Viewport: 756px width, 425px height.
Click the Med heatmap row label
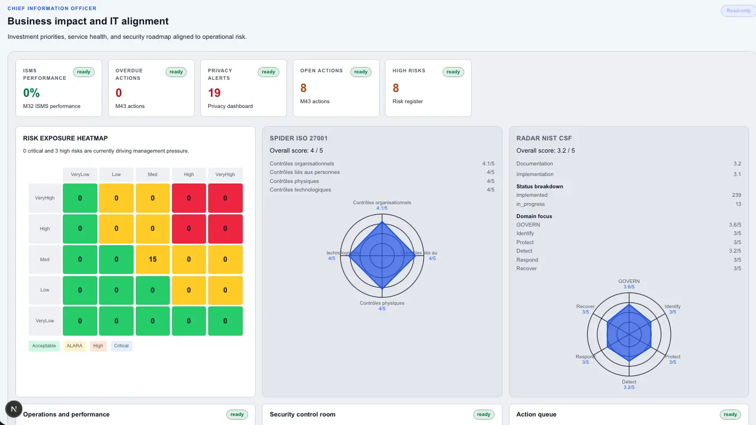point(45,260)
